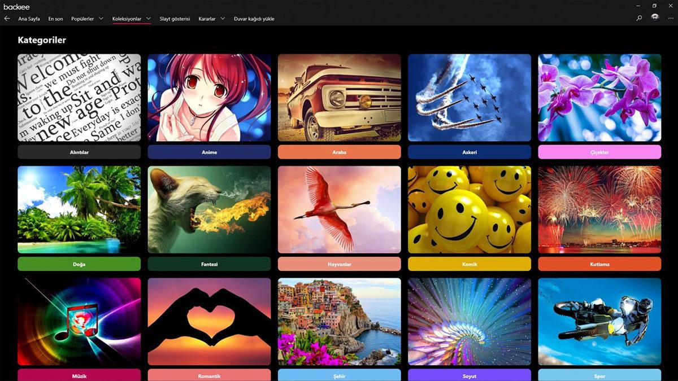Viewport: 678px width, 381px height.
Task: Click the globe language icon
Action: [x=654, y=18]
